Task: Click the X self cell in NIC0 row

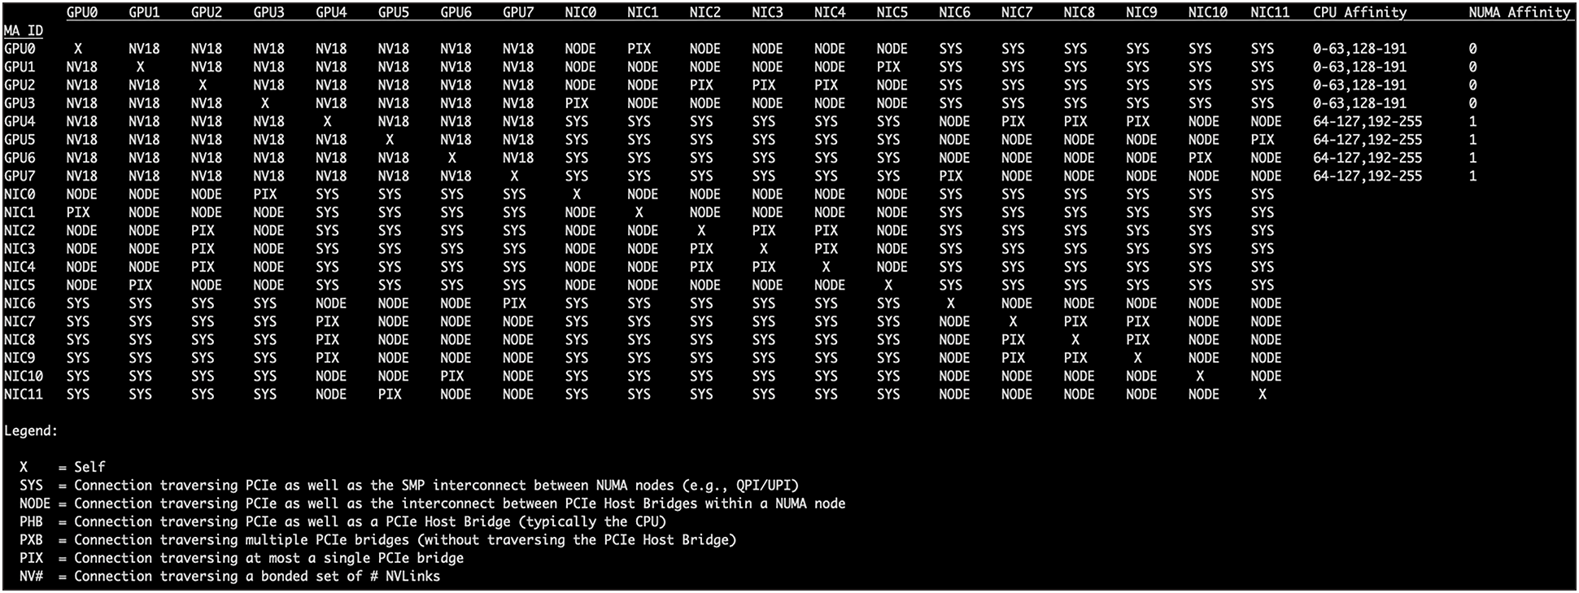Action: (577, 194)
